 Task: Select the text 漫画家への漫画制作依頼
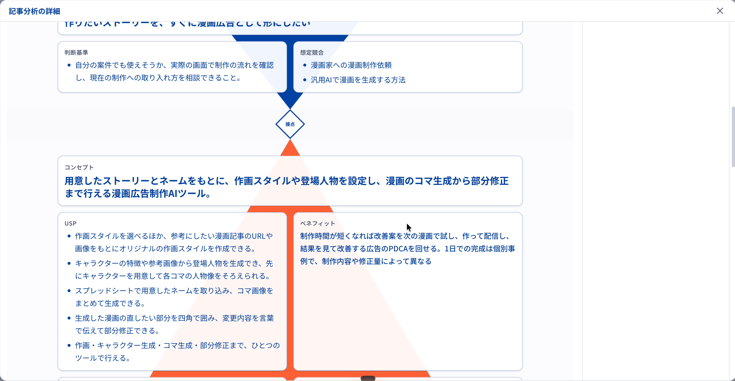[351, 65]
